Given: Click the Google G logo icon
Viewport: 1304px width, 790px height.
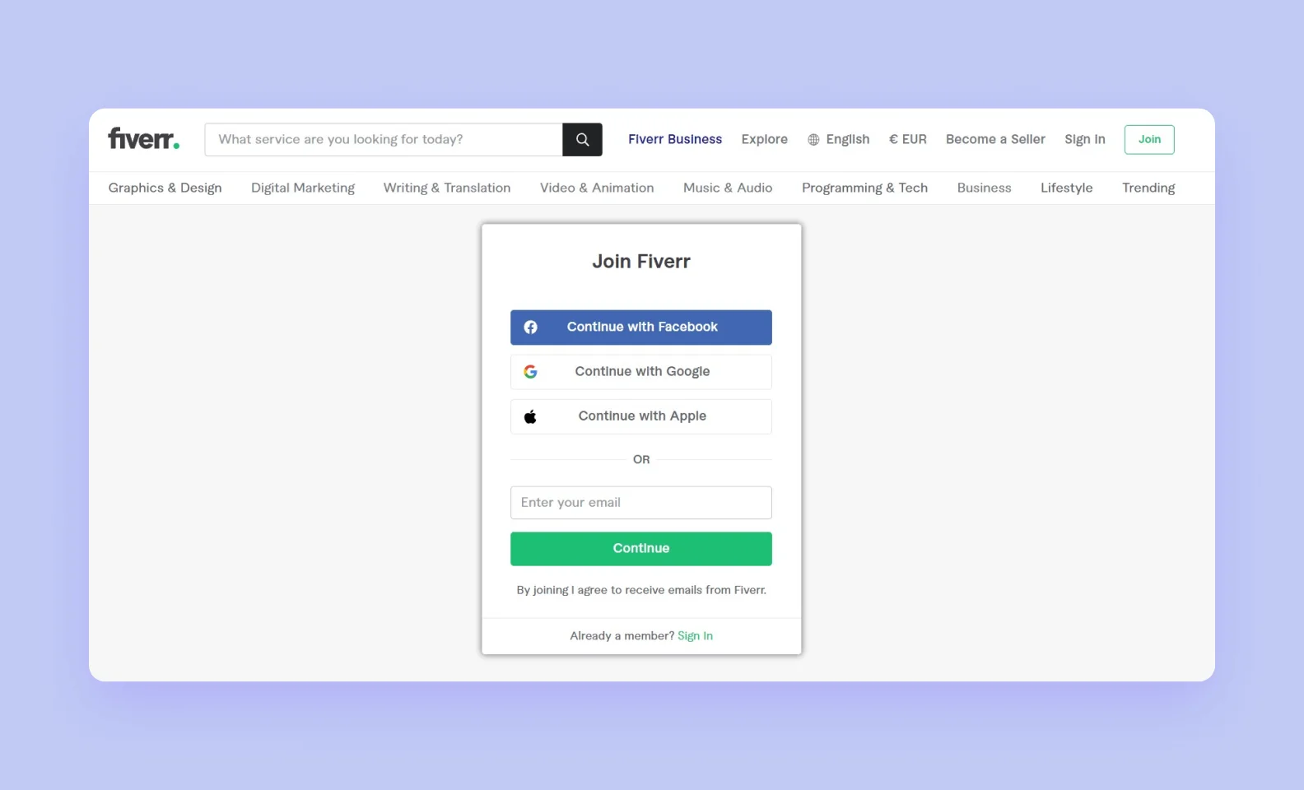Looking at the screenshot, I should click(531, 372).
